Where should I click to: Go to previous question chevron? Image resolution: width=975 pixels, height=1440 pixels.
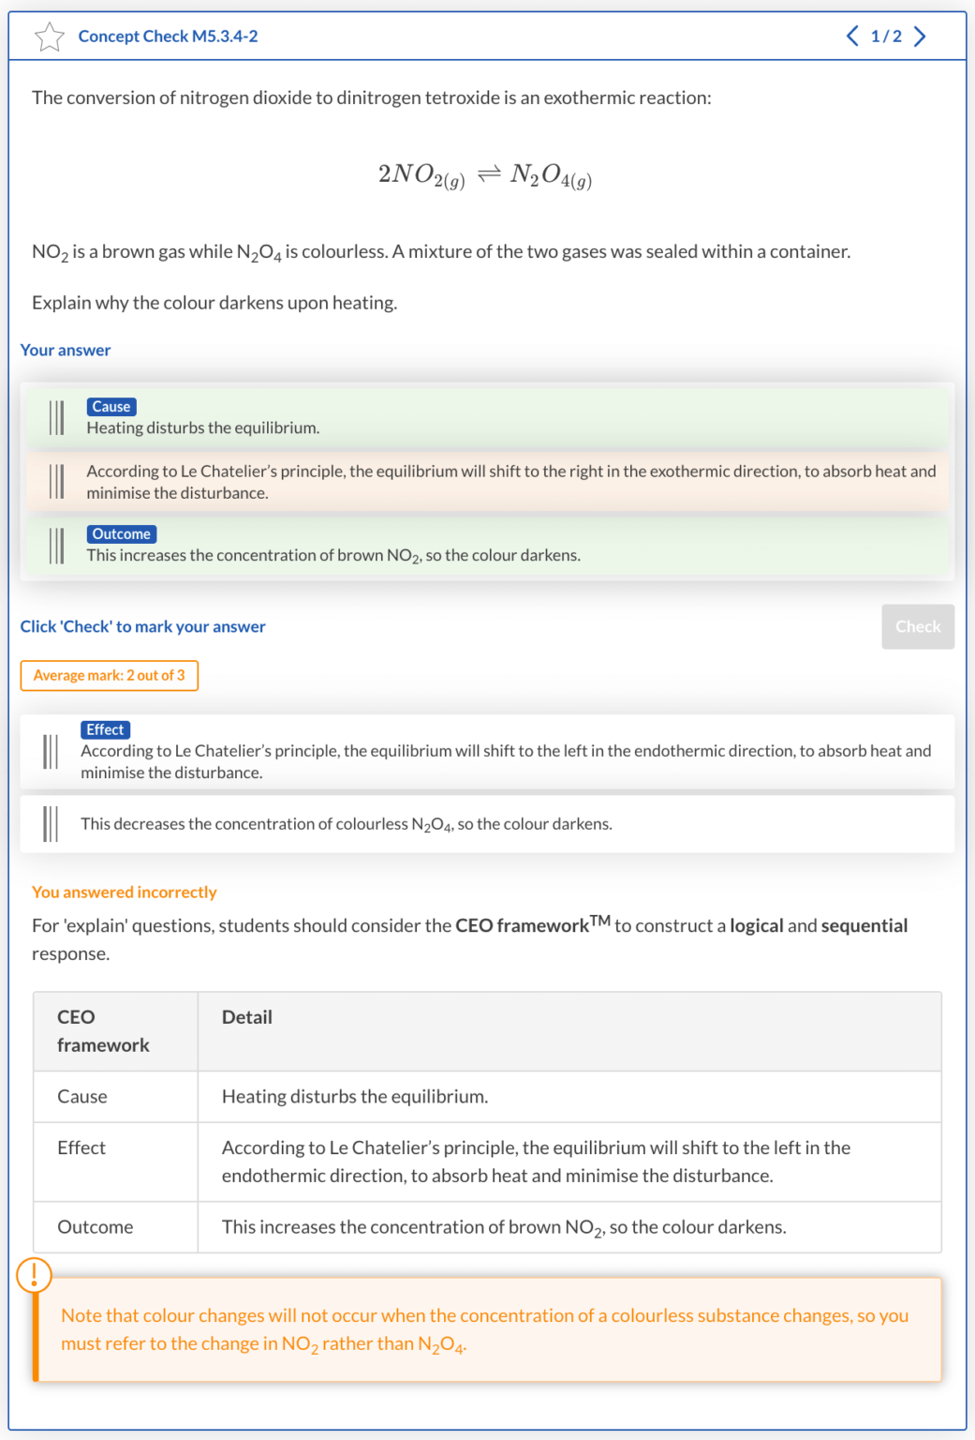[852, 36]
